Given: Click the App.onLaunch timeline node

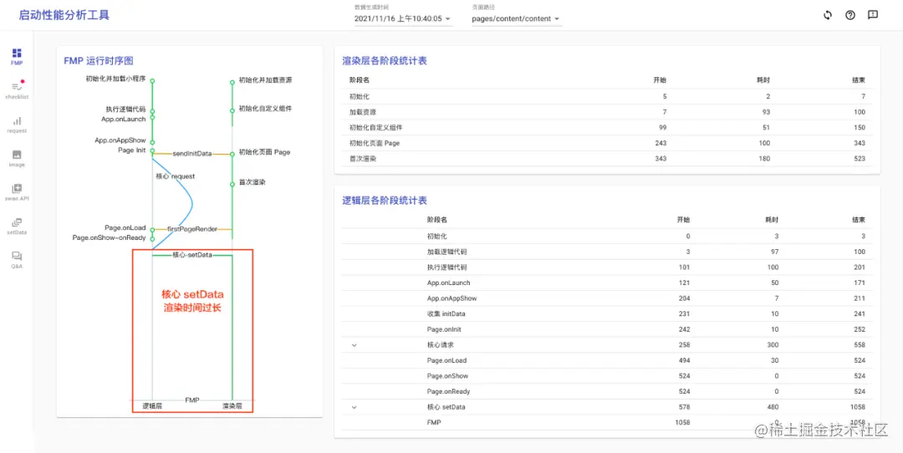Looking at the screenshot, I should click(x=152, y=118).
